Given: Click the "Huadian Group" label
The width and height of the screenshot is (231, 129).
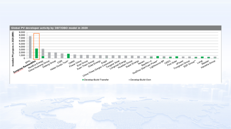Looking at the screenshot, I should point(125,64).
